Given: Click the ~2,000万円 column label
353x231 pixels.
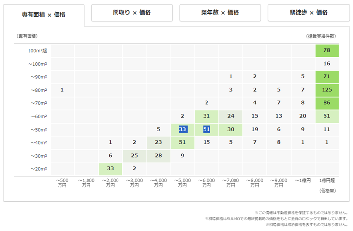Looking at the screenshot, I should (110, 183).
